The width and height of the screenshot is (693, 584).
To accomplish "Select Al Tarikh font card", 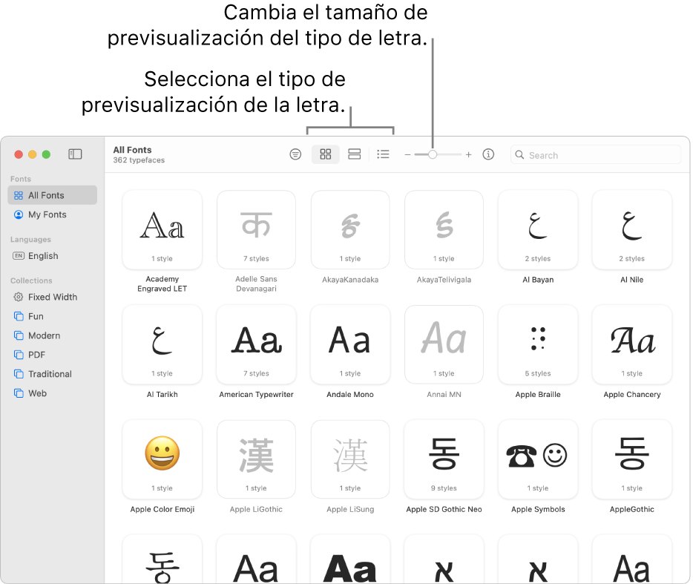I will 162,344.
